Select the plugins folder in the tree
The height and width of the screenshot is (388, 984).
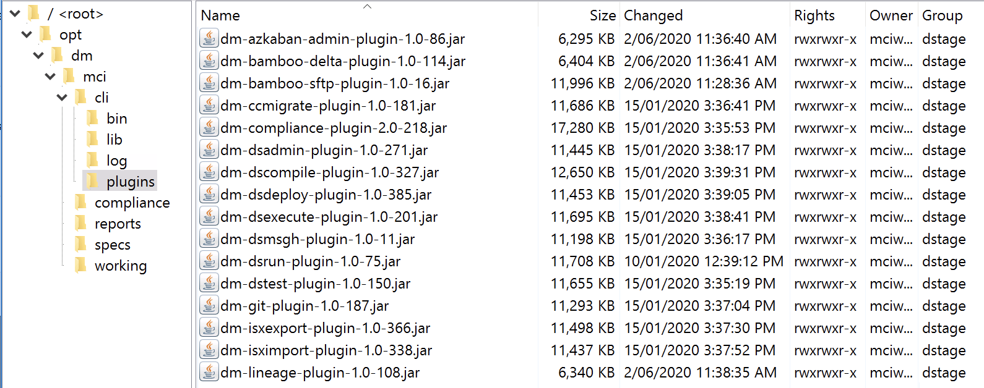130,181
